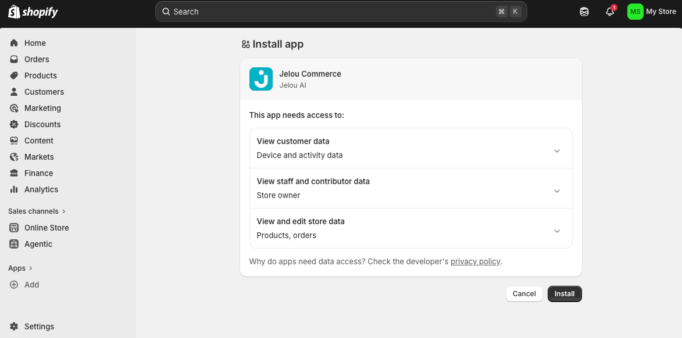This screenshot has width=682, height=338.
Task: Click the Marketing target icon
Action: [14, 108]
